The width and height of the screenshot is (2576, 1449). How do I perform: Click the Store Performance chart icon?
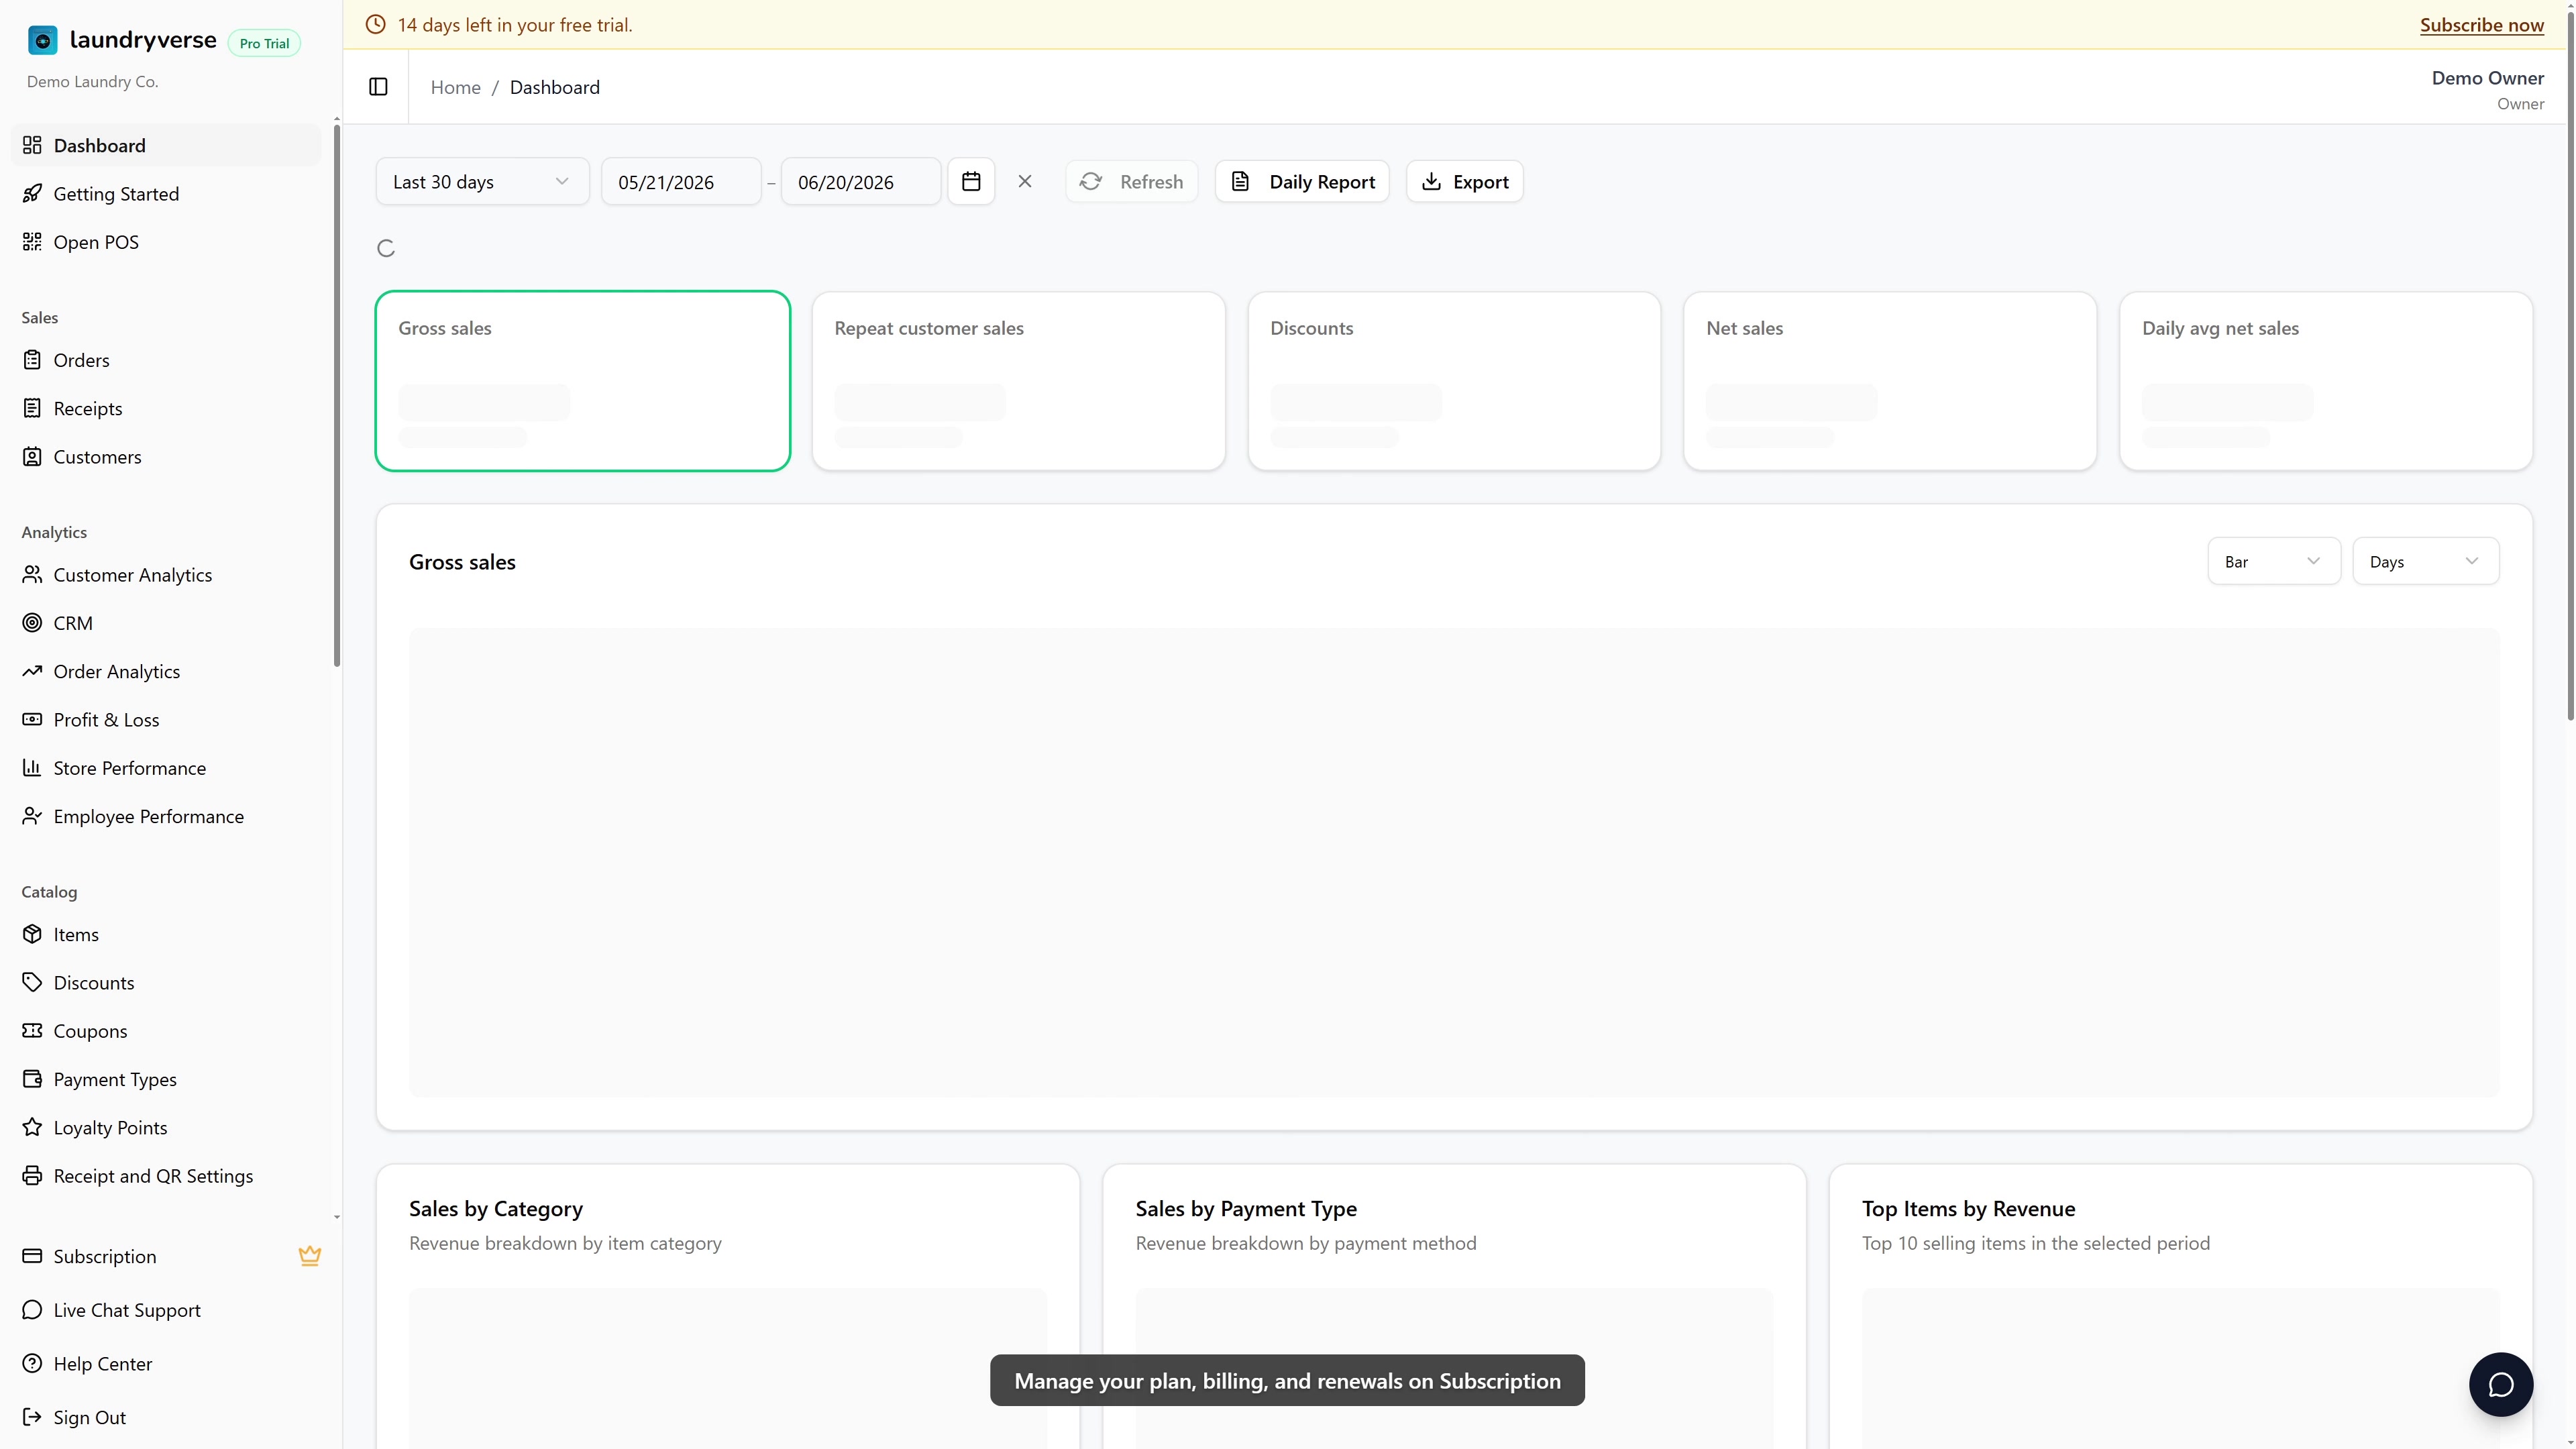[32, 767]
